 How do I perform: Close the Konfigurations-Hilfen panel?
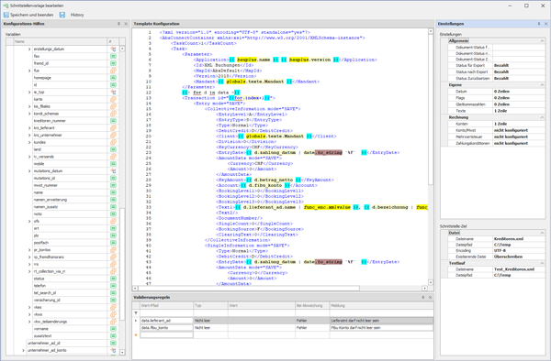click(126, 24)
